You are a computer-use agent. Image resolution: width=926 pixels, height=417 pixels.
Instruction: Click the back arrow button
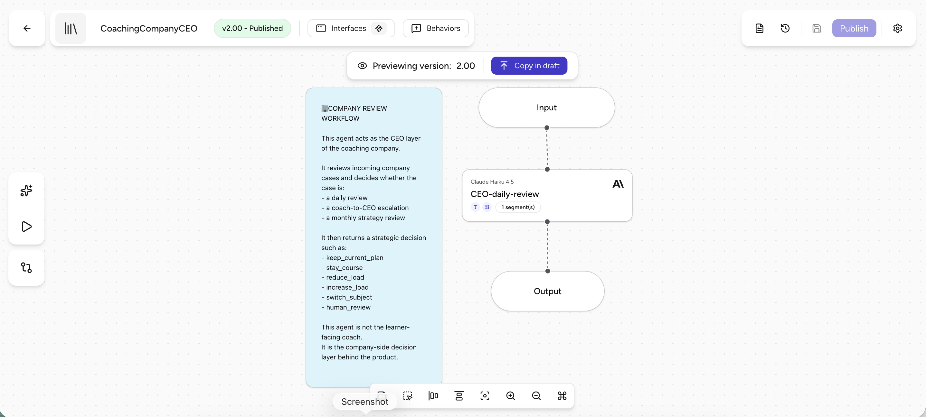(x=27, y=28)
